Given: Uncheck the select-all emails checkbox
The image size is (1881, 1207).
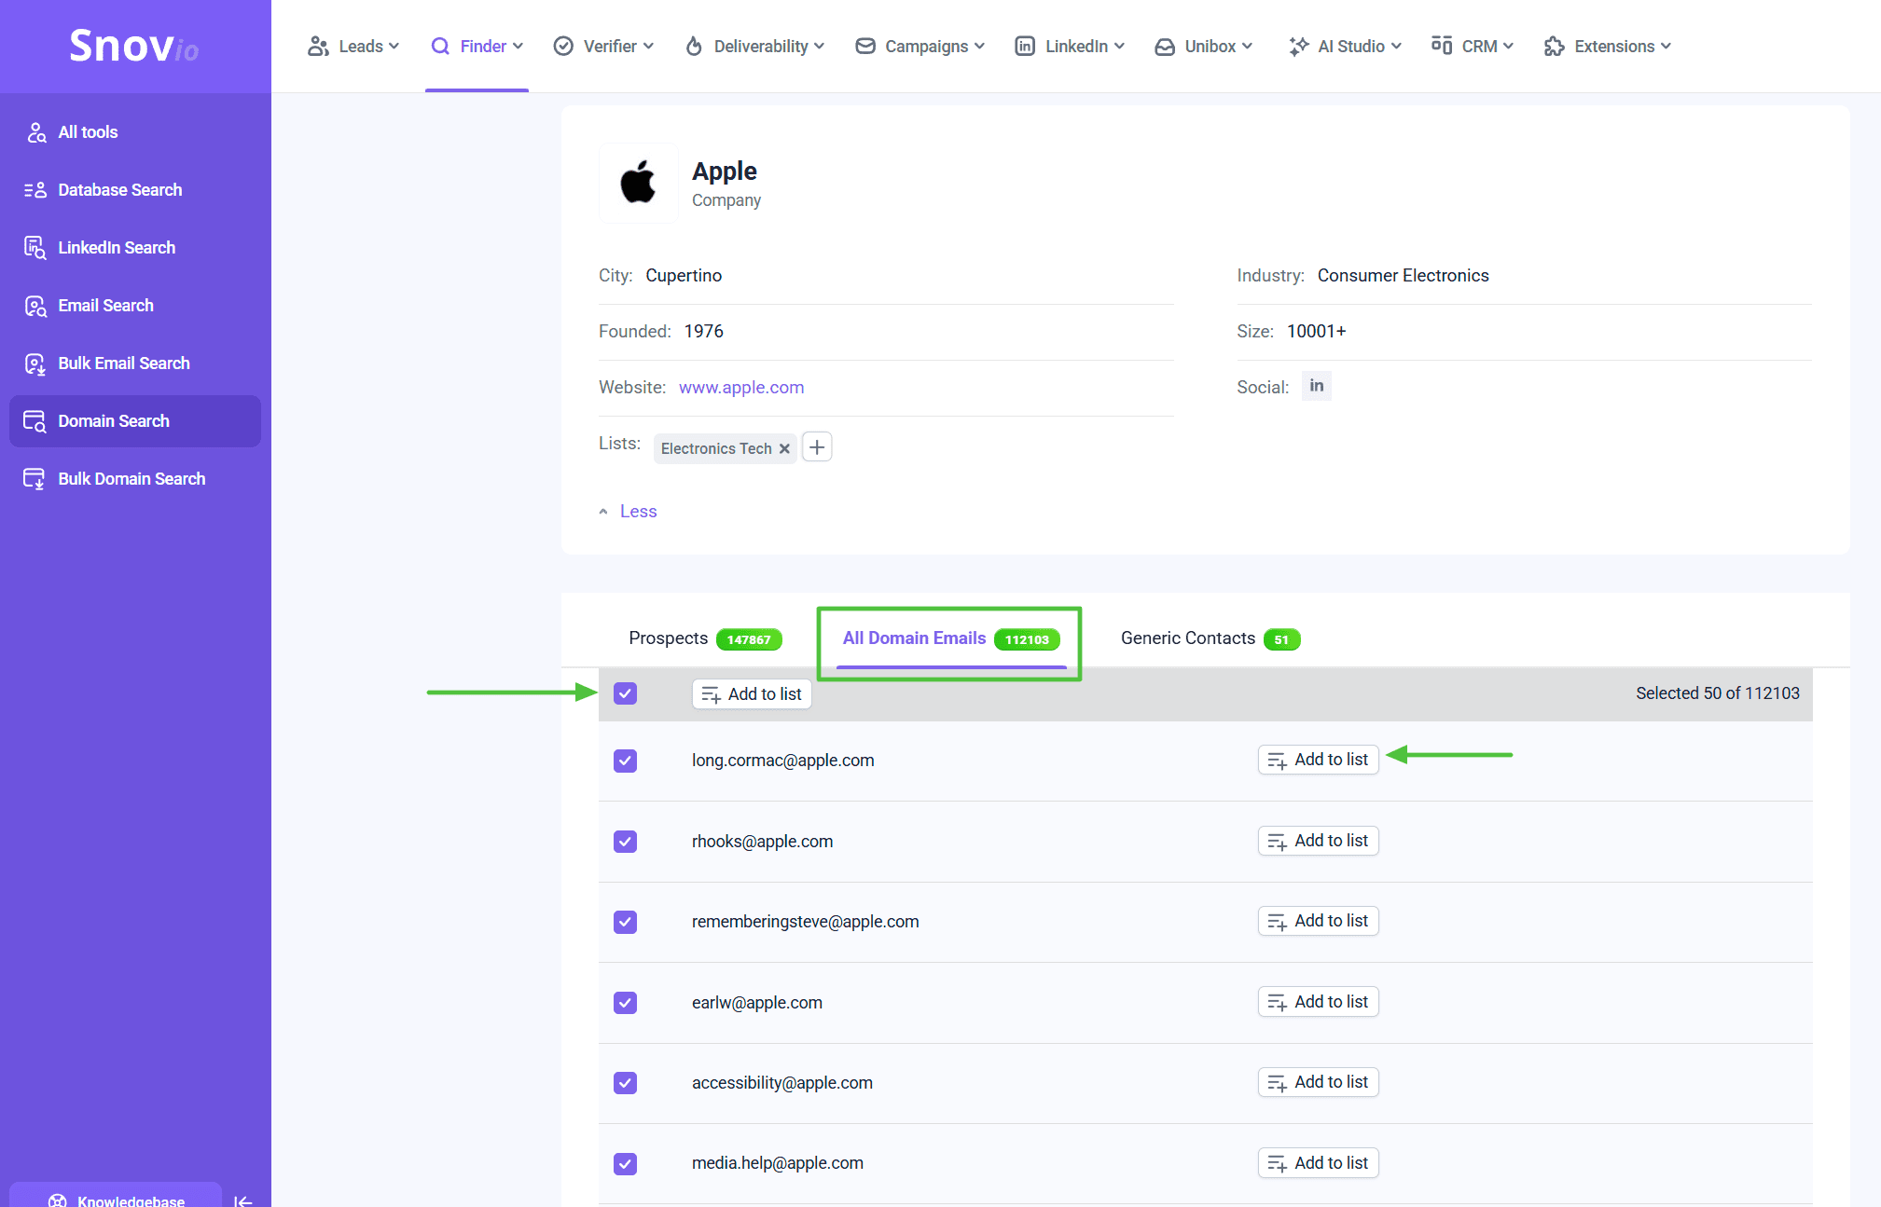Looking at the screenshot, I should click(625, 693).
